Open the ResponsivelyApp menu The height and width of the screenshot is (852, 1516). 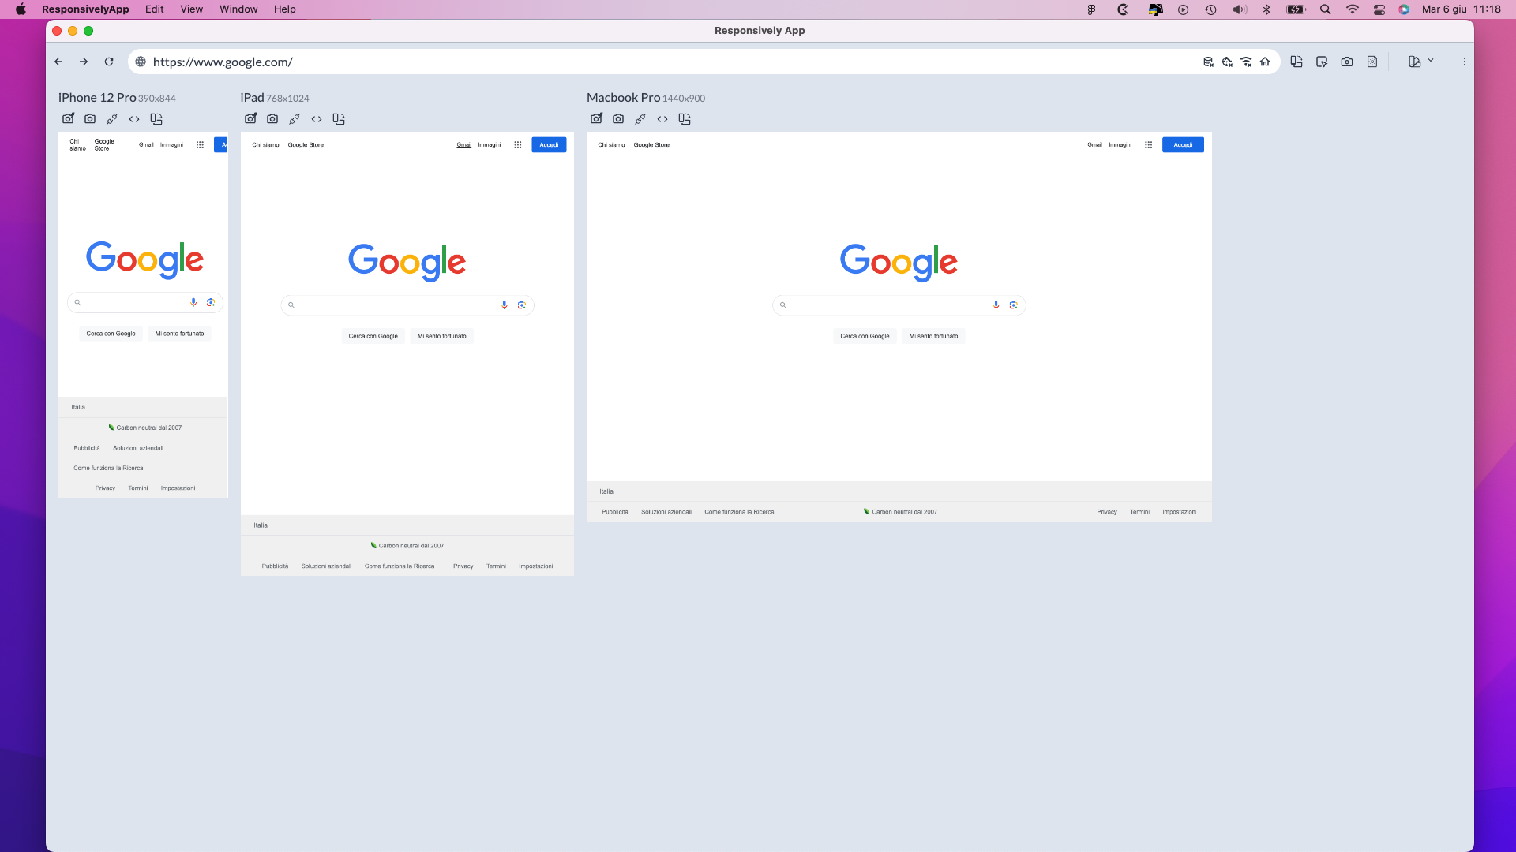[x=85, y=9]
